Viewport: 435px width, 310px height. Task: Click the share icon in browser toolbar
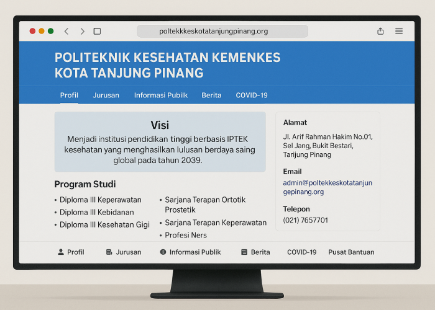380,31
